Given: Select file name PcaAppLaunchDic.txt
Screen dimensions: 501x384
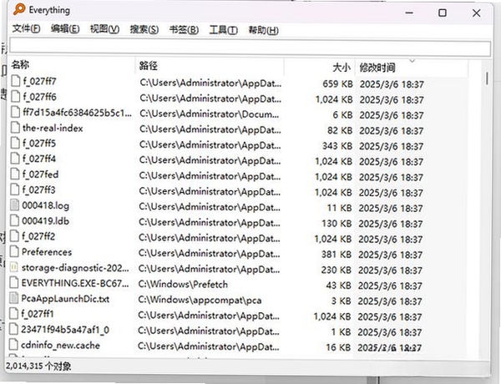Looking at the screenshot, I should [65, 299].
